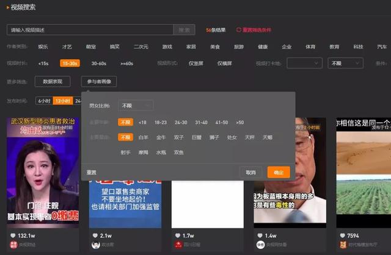Open the 四川日报 author avatar

tap(178, 245)
